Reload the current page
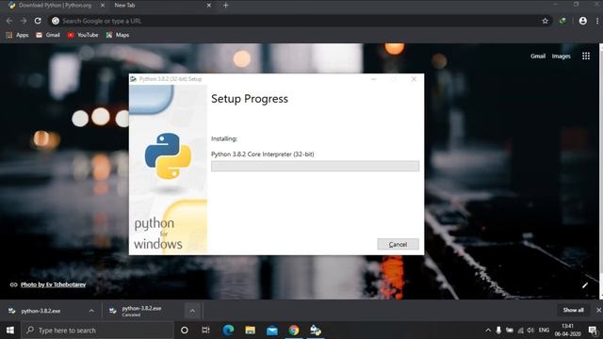603x339 pixels. tap(38, 21)
